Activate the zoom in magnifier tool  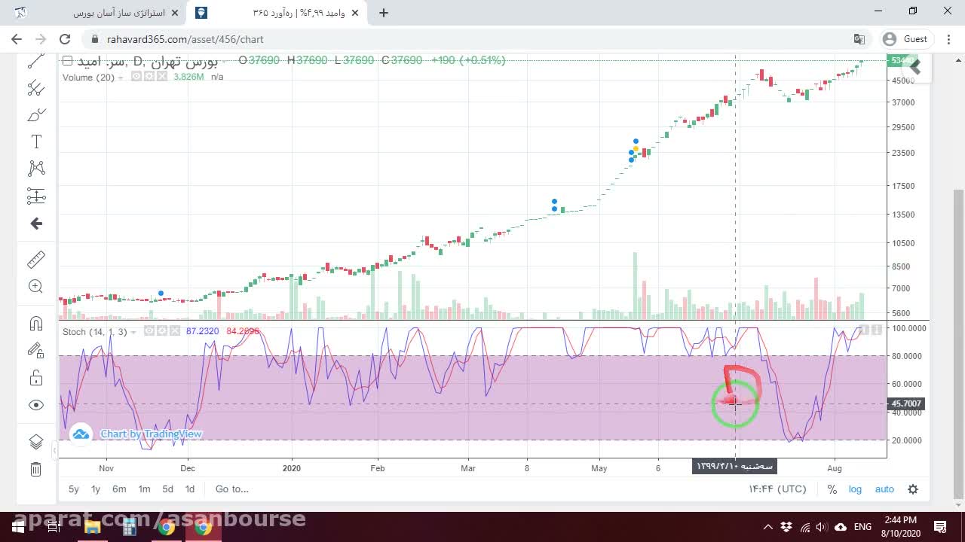coord(35,286)
